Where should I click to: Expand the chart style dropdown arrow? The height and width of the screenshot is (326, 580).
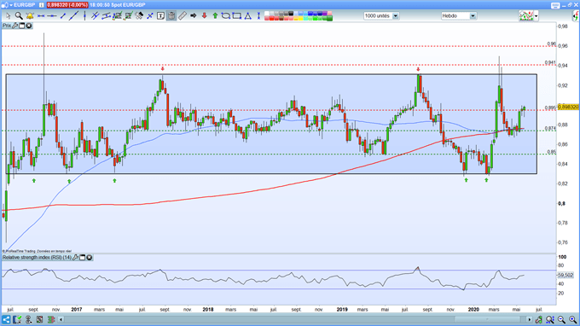pos(536,16)
